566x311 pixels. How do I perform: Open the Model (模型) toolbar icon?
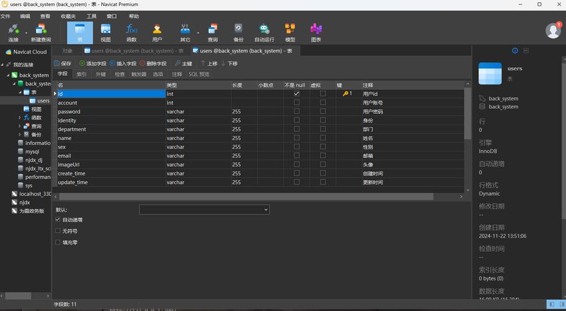point(290,32)
